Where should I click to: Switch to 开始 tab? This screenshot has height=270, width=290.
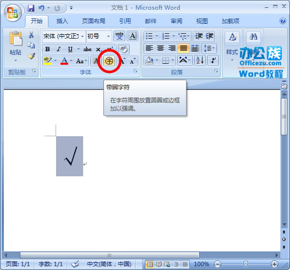[x=36, y=21]
